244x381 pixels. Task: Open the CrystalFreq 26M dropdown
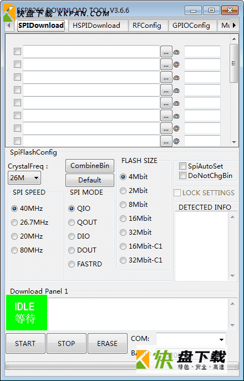point(24,178)
